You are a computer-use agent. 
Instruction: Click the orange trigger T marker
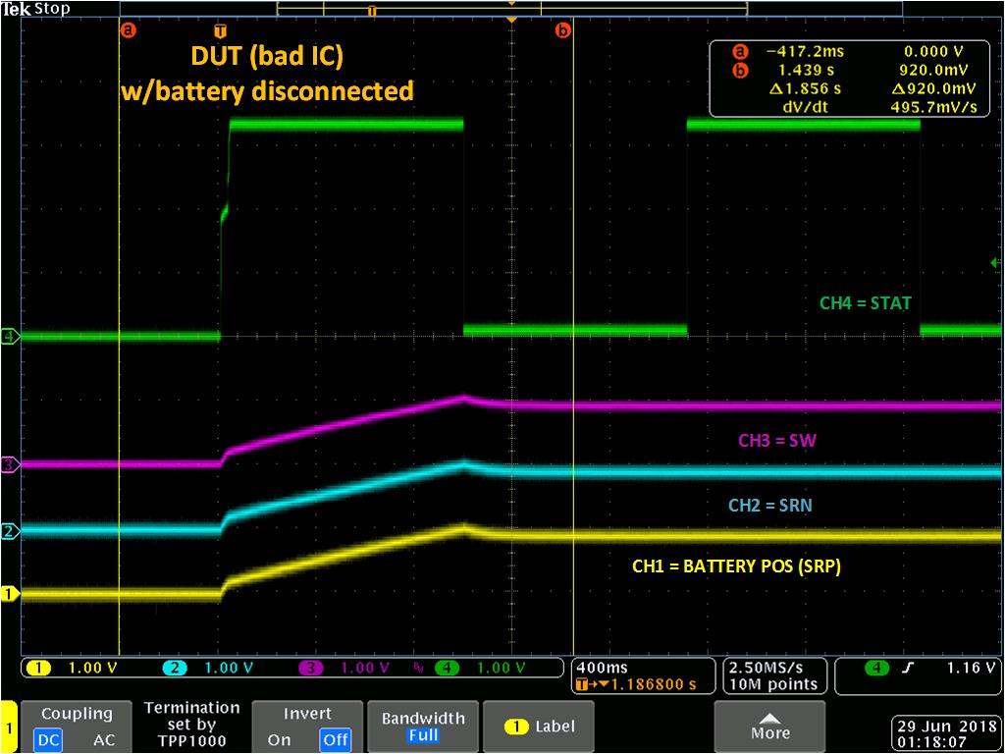[x=221, y=30]
